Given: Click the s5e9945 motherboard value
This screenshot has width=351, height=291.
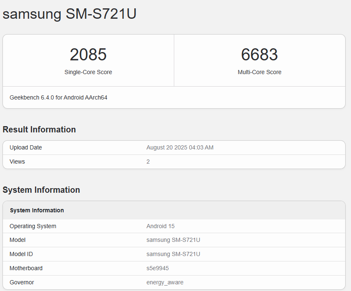Looking at the screenshot, I should click(x=158, y=268).
